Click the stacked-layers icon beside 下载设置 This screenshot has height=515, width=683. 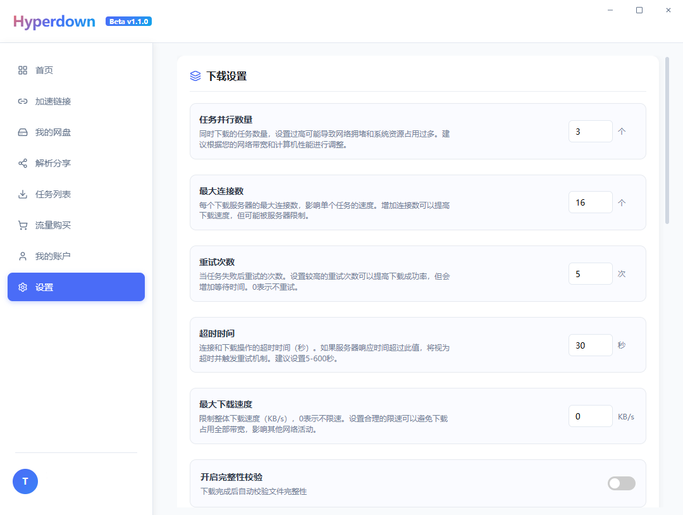click(194, 75)
